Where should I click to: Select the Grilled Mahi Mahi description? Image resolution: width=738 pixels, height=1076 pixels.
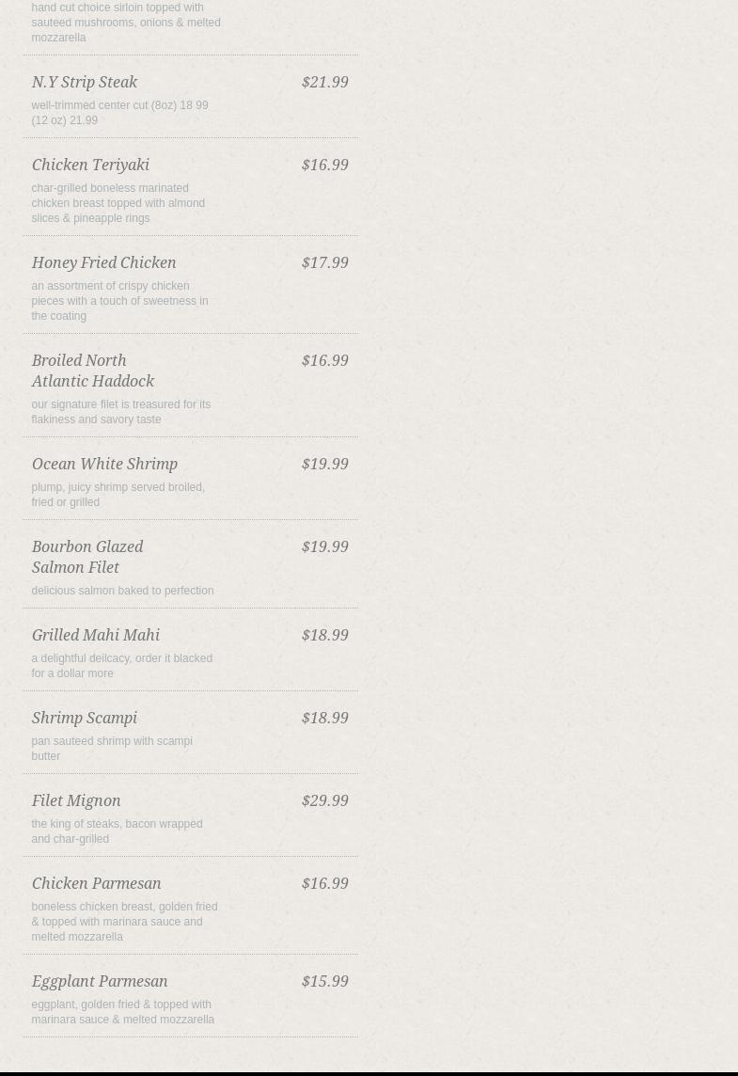[121, 666]
